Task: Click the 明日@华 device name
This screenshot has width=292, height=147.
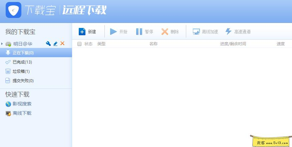Action: click(x=23, y=44)
